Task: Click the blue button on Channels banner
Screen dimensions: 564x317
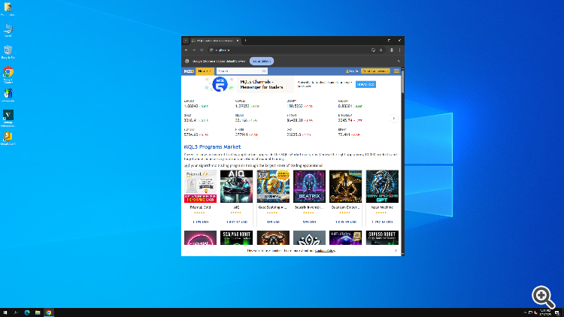Action: 365,84
